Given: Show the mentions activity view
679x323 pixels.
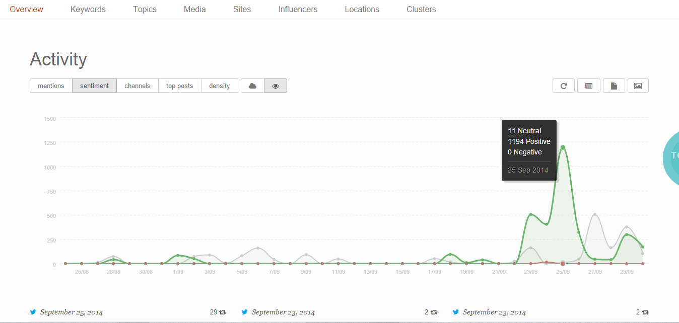Looking at the screenshot, I should (x=51, y=86).
